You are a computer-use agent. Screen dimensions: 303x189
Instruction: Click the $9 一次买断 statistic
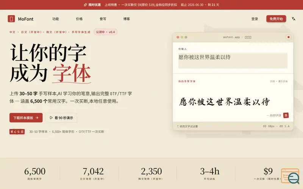tap(268, 174)
